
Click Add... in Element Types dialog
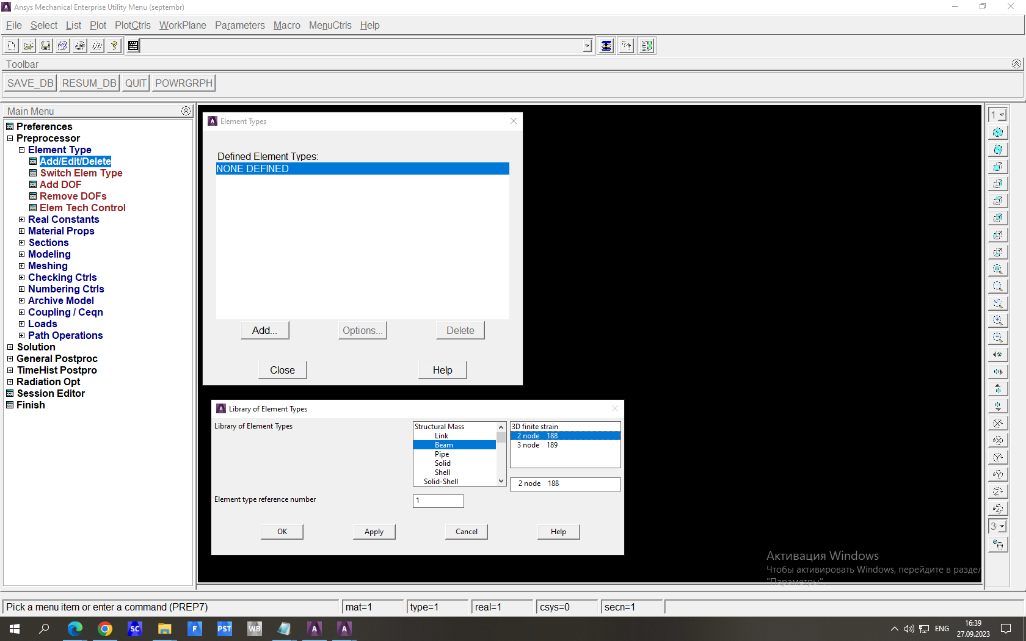point(265,330)
